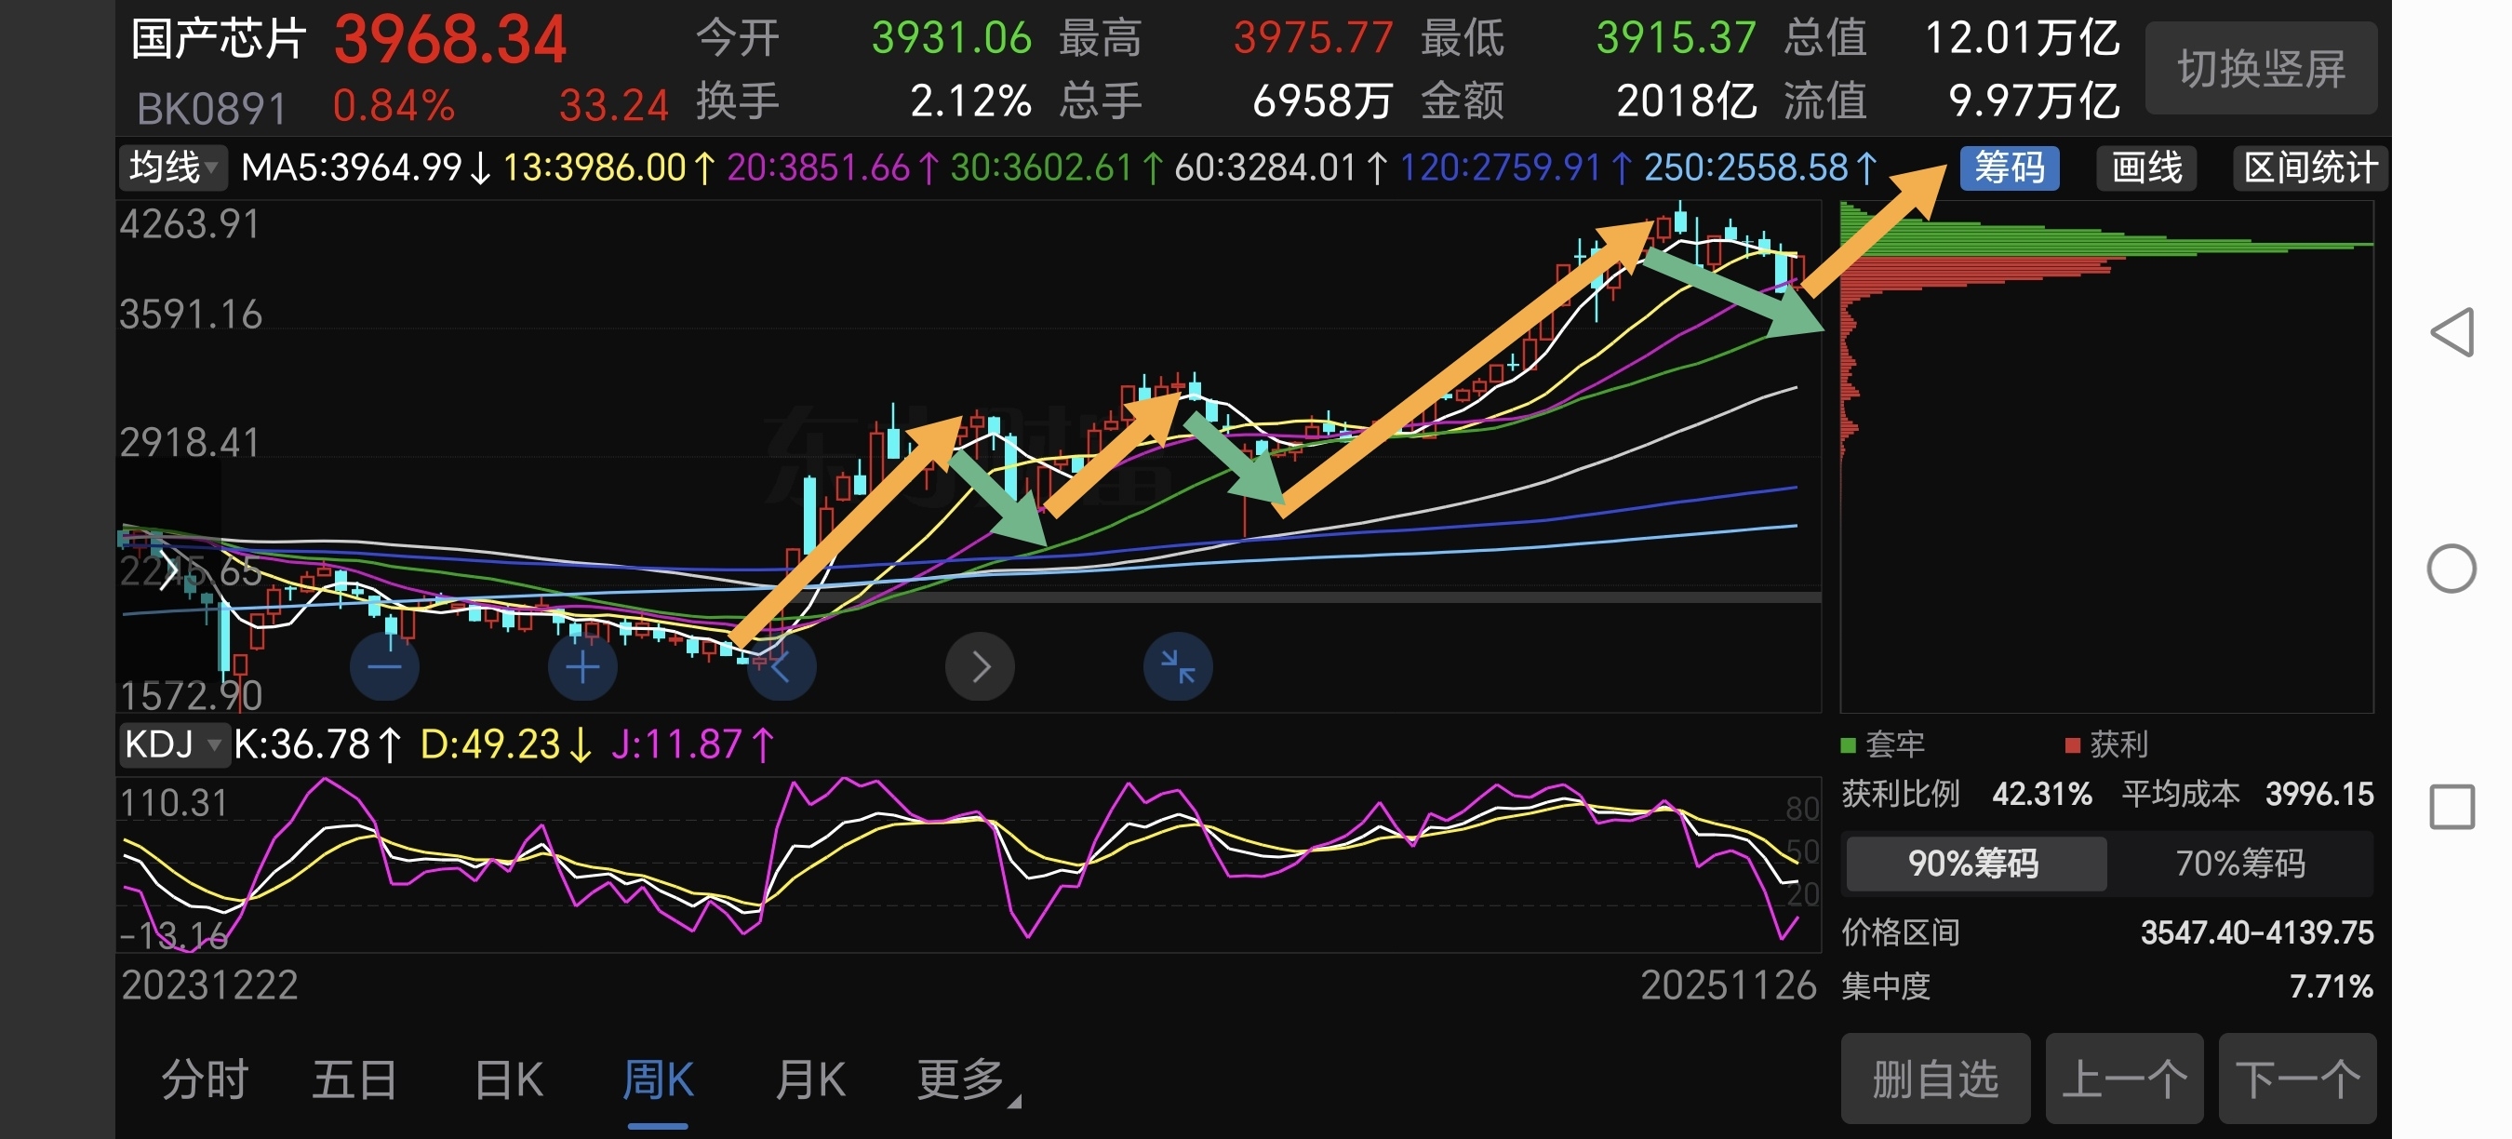Open the 均线 indicator dropdown

click(174, 167)
